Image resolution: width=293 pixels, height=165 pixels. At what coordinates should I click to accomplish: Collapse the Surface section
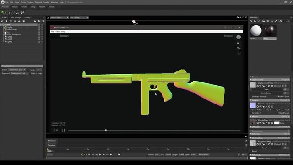(x=251, y=100)
